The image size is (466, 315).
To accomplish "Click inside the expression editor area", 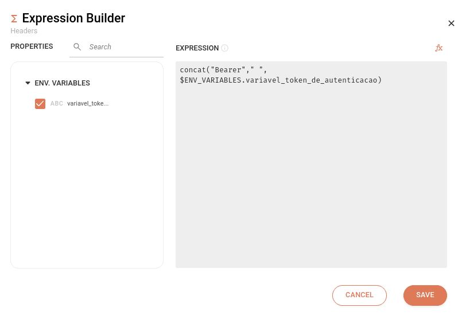I will (x=311, y=184).
